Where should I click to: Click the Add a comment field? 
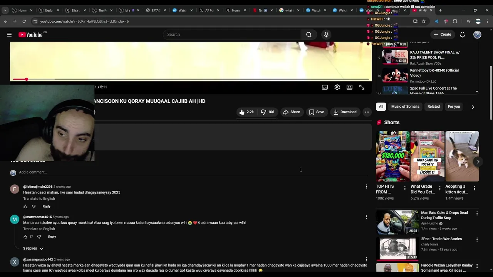click(x=193, y=172)
